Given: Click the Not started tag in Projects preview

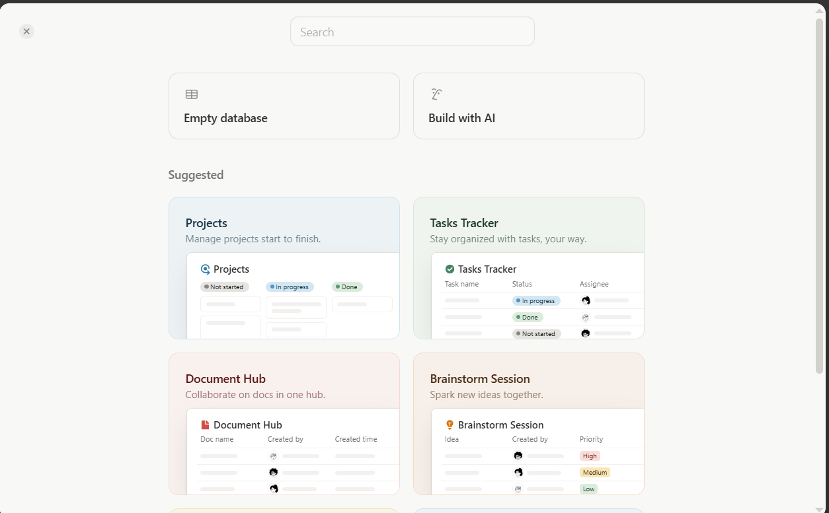Looking at the screenshot, I should pos(225,287).
